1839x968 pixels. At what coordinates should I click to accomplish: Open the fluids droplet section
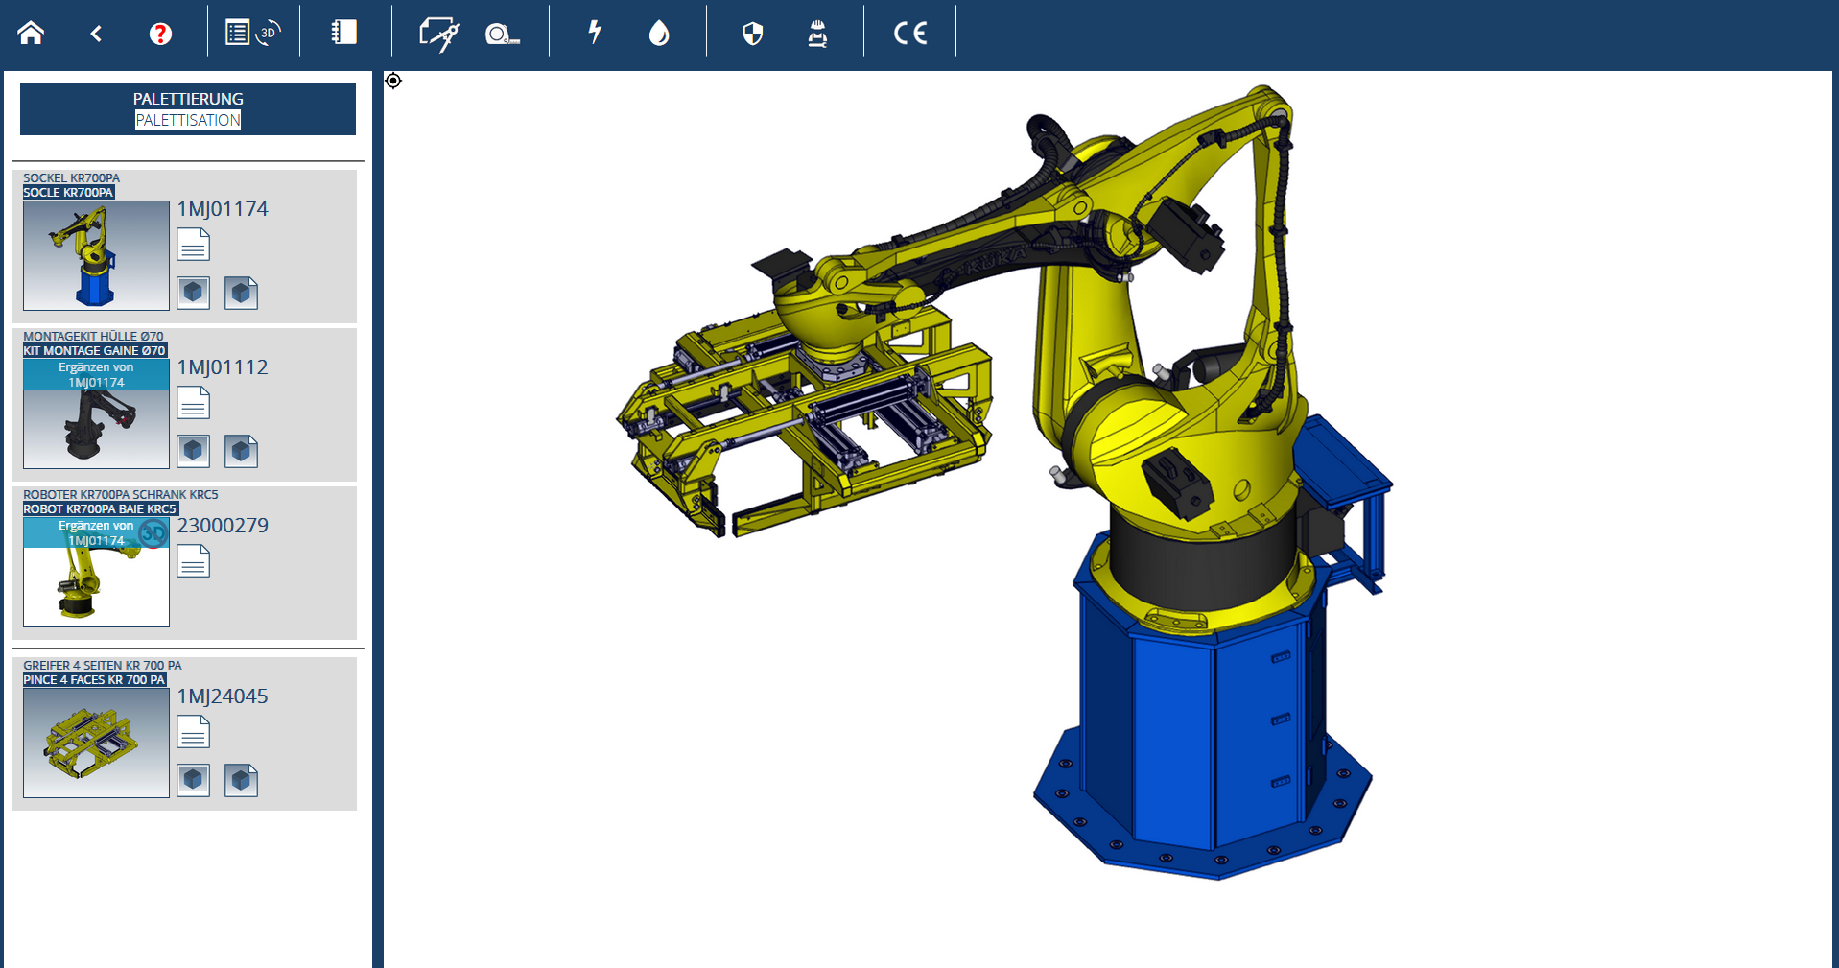coord(658,34)
